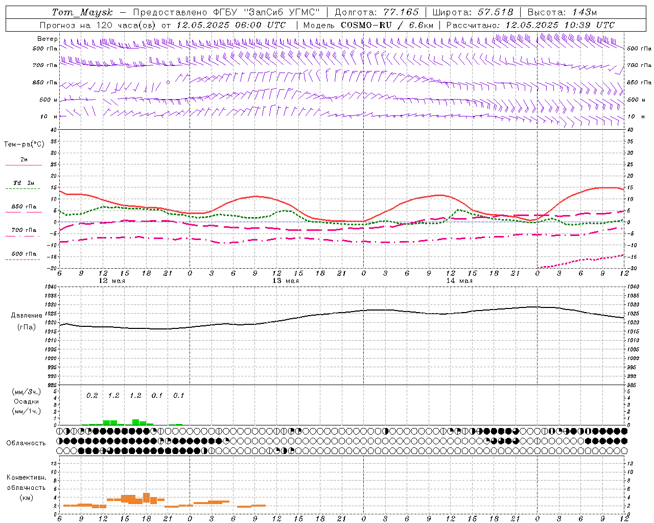Click the (км) unit of convective cloud panel
The height and width of the screenshot is (523, 654).
pos(26,497)
